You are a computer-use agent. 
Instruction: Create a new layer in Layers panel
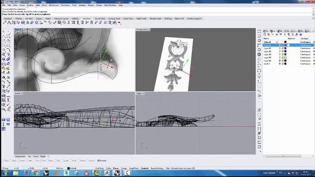click(x=265, y=35)
